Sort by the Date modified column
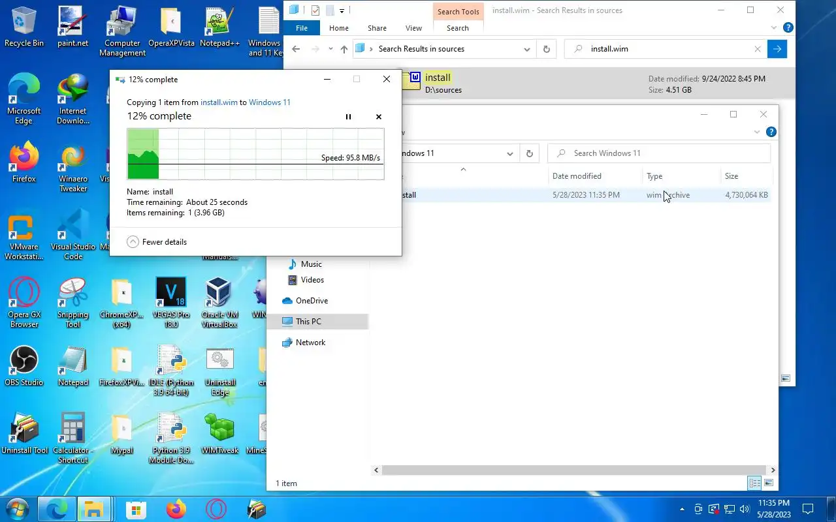The height and width of the screenshot is (522, 836). coord(577,176)
